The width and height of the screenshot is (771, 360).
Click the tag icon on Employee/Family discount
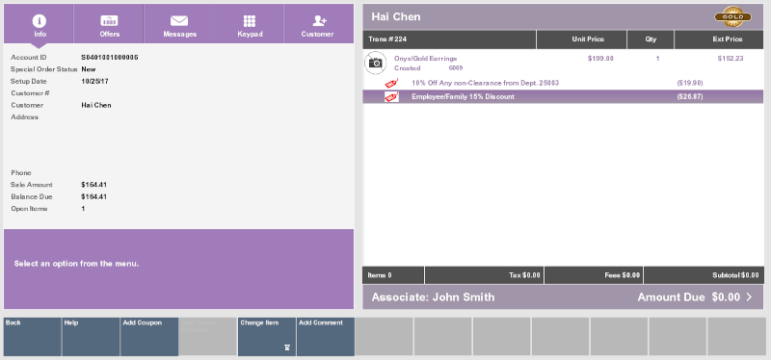(x=391, y=97)
